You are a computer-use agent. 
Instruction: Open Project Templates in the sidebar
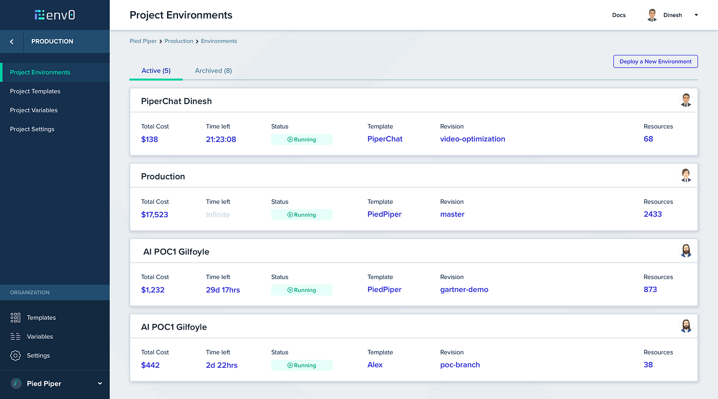pos(35,91)
